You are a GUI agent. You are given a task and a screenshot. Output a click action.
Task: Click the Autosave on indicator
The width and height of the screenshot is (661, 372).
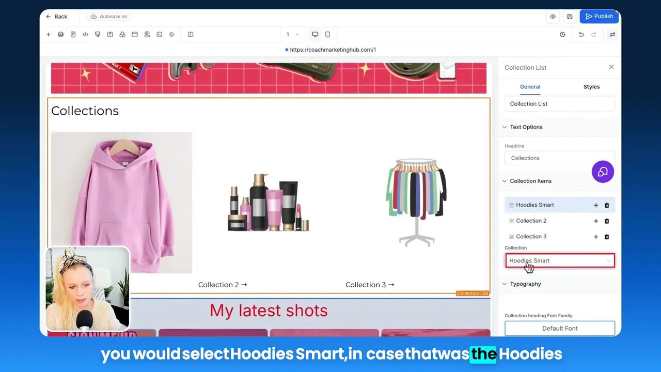pyautogui.click(x=109, y=17)
